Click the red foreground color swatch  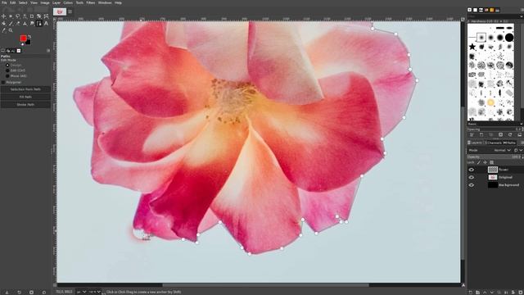tap(24, 39)
